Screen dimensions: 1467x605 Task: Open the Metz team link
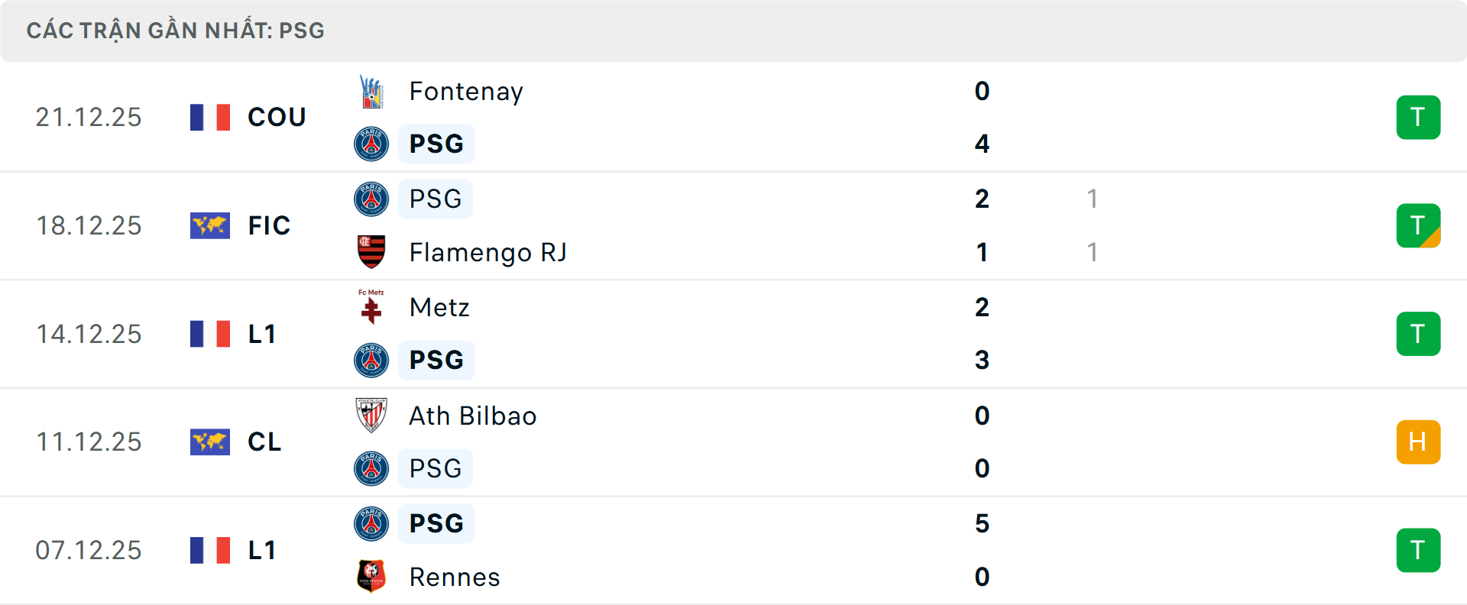tap(439, 307)
